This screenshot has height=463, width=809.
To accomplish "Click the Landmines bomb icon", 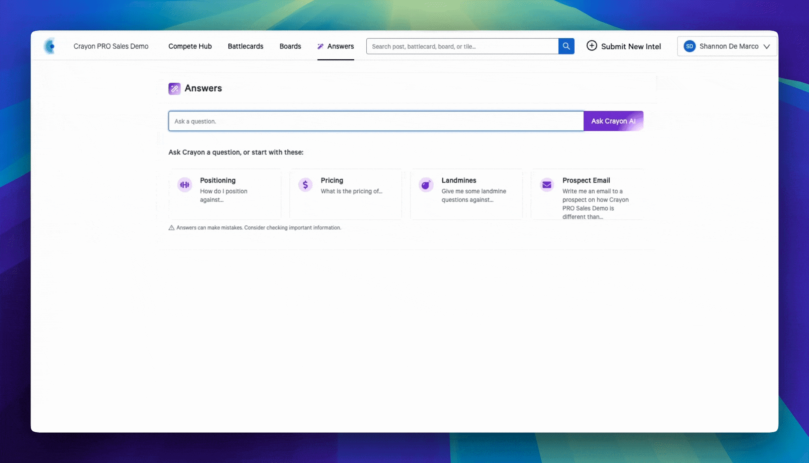I will pyautogui.click(x=426, y=185).
